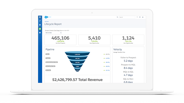Click inside the Search input field
The image size is (184, 103).
click(x=126, y=17)
